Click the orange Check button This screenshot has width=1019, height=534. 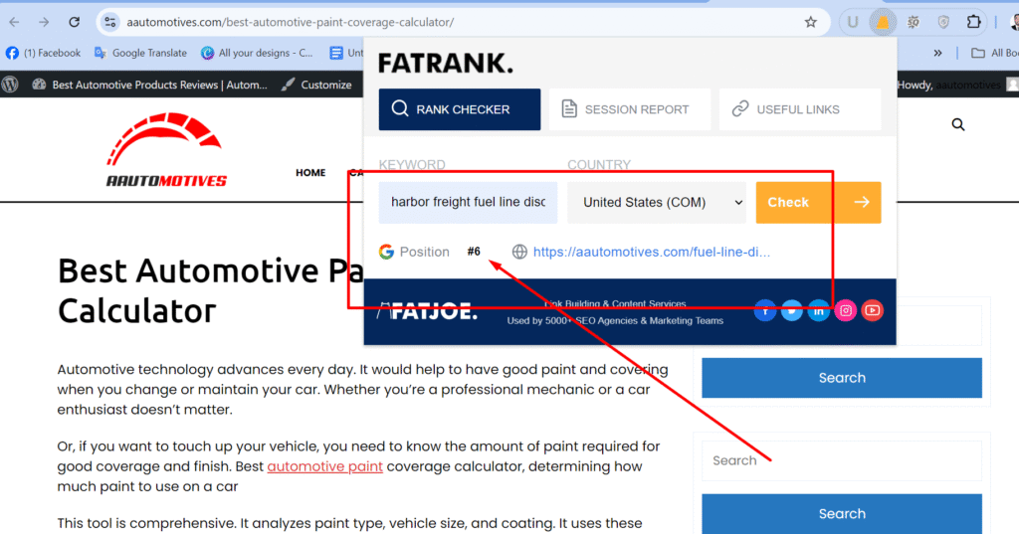[x=818, y=202]
